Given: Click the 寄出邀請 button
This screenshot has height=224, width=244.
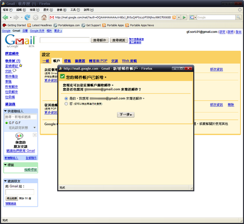Looking at the screenshot, I should point(12,198).
